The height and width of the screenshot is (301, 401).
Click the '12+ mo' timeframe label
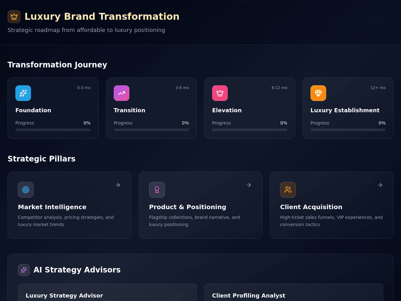click(x=378, y=88)
